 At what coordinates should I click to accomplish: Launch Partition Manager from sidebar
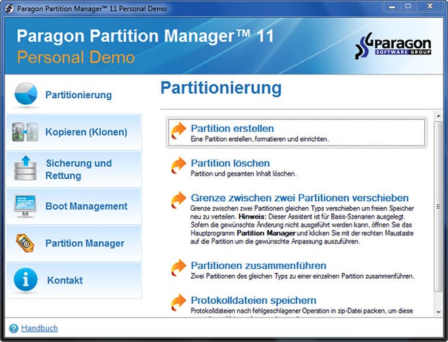74,243
